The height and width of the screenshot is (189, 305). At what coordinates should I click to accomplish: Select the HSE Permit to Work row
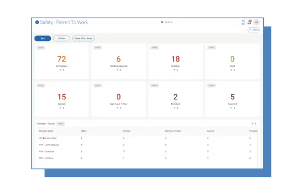[147, 138]
